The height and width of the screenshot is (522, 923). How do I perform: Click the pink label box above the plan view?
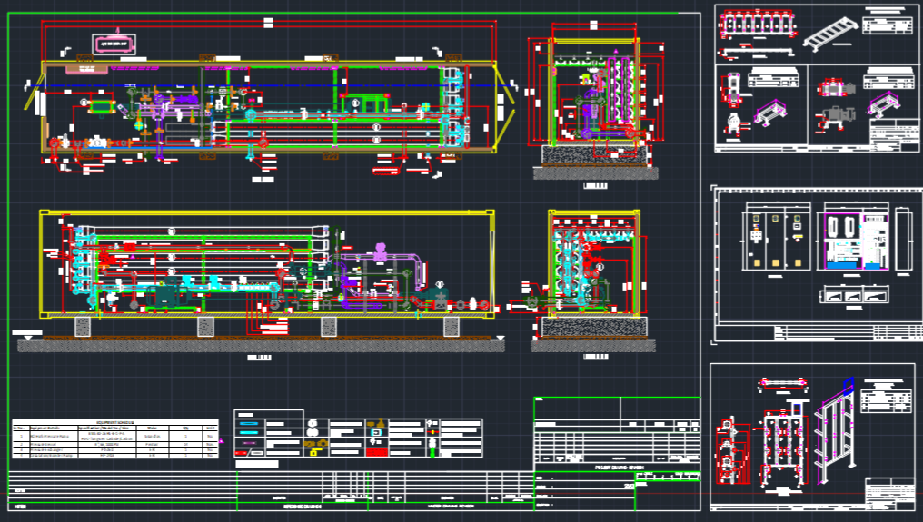(114, 43)
